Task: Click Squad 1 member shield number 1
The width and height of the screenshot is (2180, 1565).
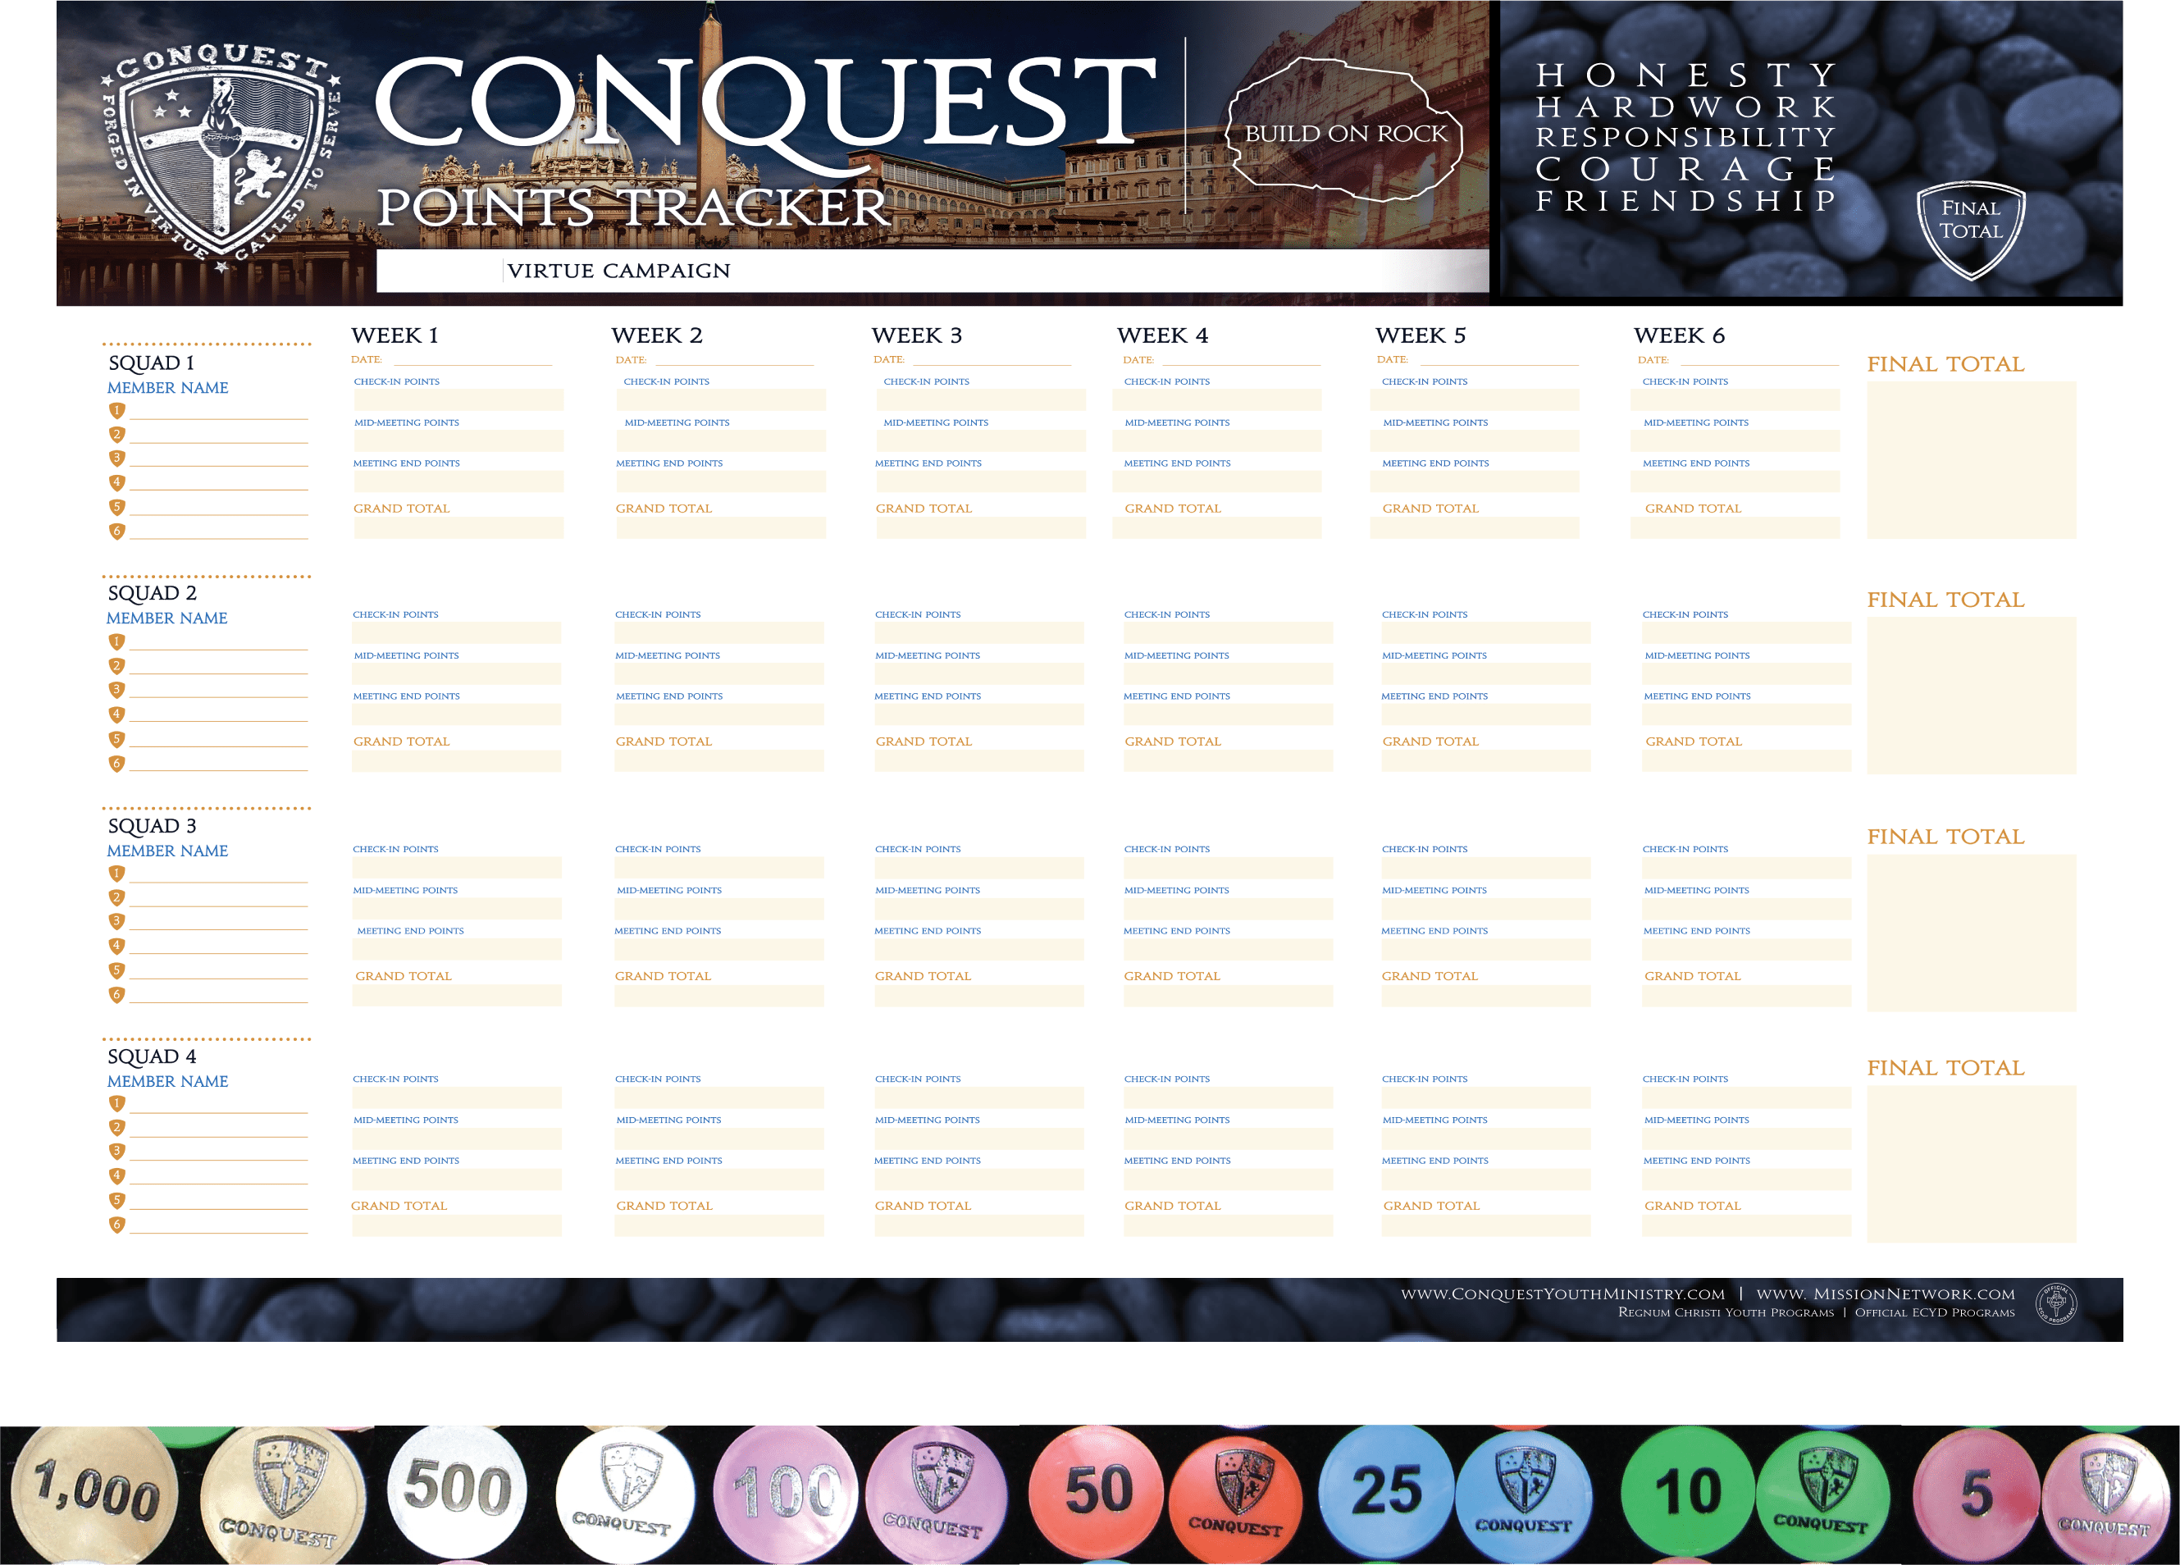Action: (117, 410)
